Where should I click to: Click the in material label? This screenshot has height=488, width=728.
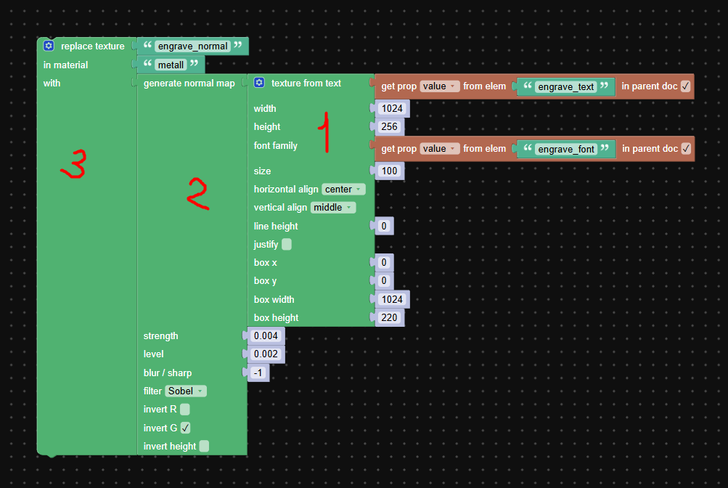[x=65, y=65]
